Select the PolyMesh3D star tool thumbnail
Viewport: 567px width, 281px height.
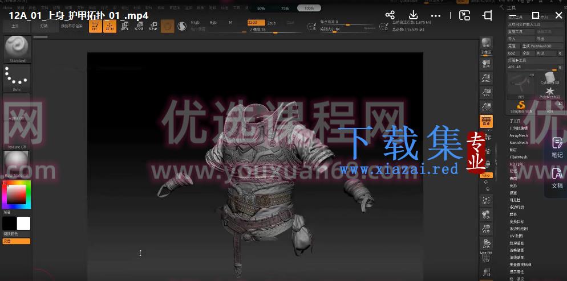(550, 92)
